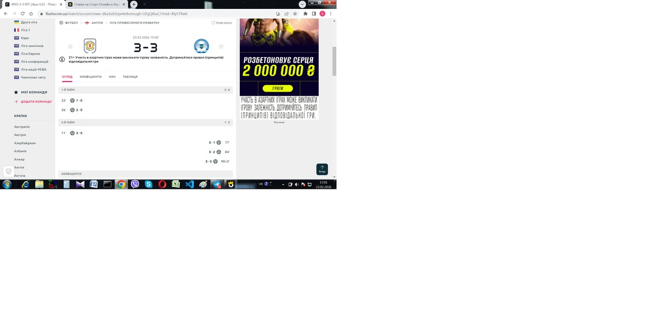This screenshot has height=317, width=671.
Task: Select Австралія from countries list
Action: click(x=22, y=127)
